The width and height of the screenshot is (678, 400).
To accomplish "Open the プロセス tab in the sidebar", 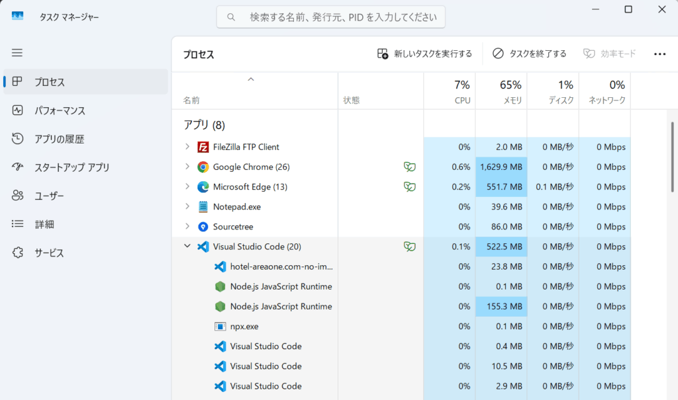I will 85,81.
